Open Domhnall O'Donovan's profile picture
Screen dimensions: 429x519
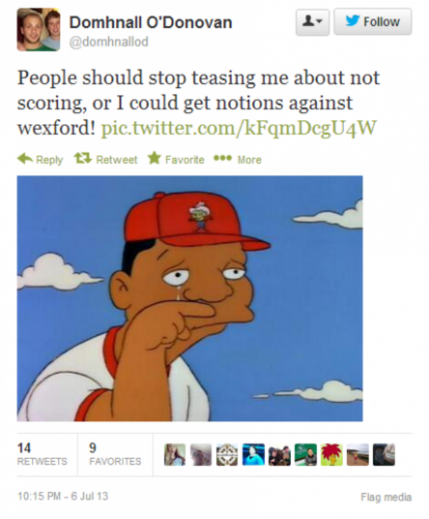point(38,30)
